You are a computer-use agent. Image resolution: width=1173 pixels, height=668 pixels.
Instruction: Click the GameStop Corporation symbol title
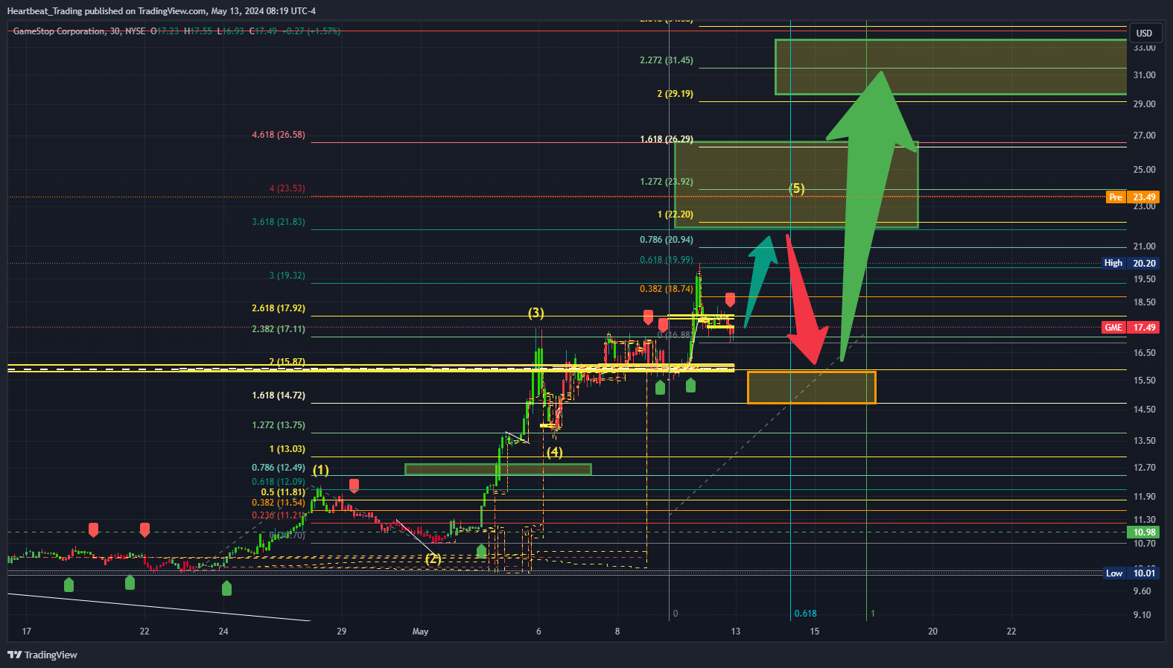[x=60, y=31]
